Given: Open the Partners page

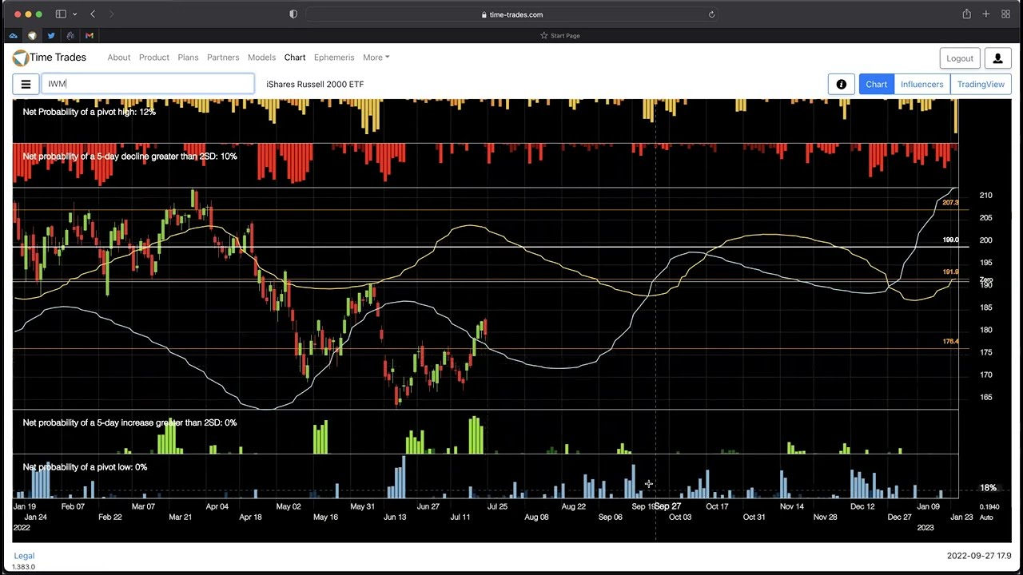Looking at the screenshot, I should point(223,57).
